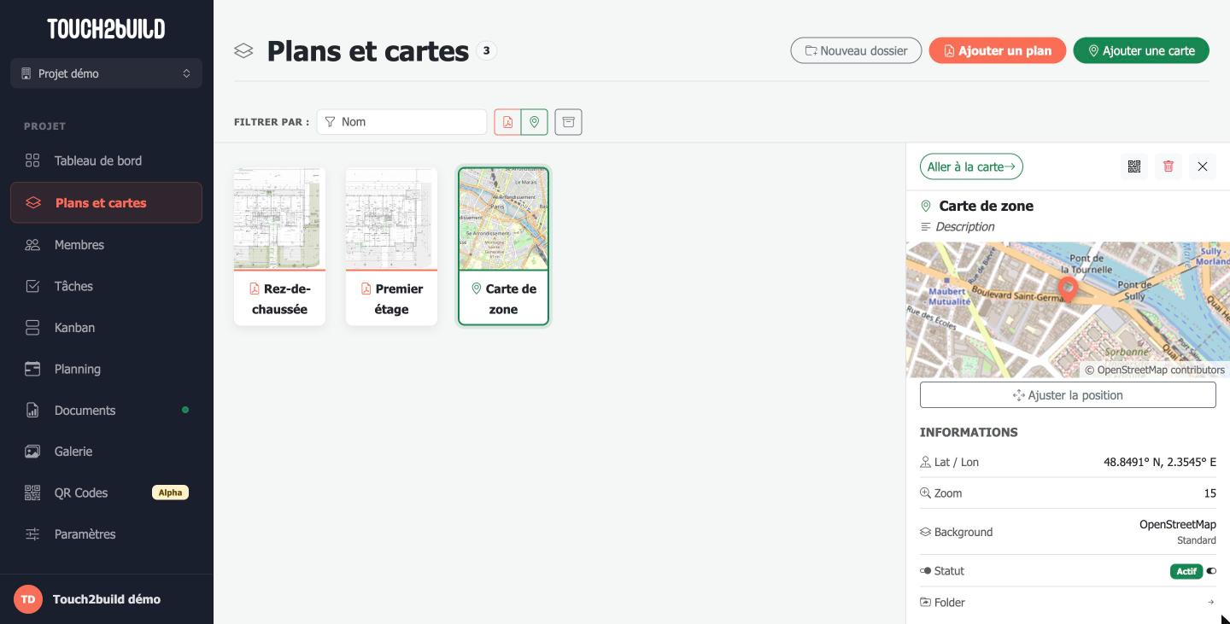The image size is (1230, 624).
Task: Click the Actif status badge
Action: 1186,571
